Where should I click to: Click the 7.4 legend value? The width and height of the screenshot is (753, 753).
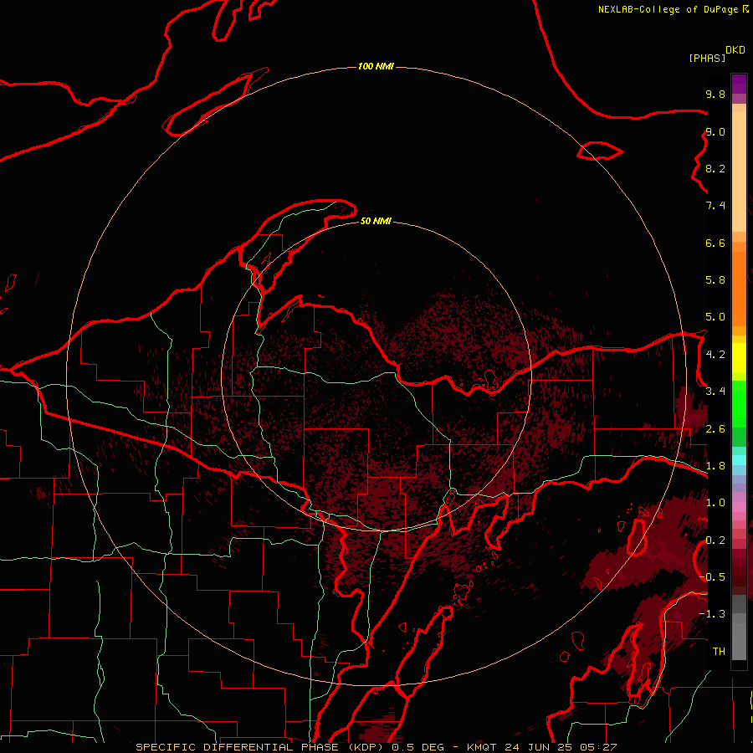pos(715,206)
